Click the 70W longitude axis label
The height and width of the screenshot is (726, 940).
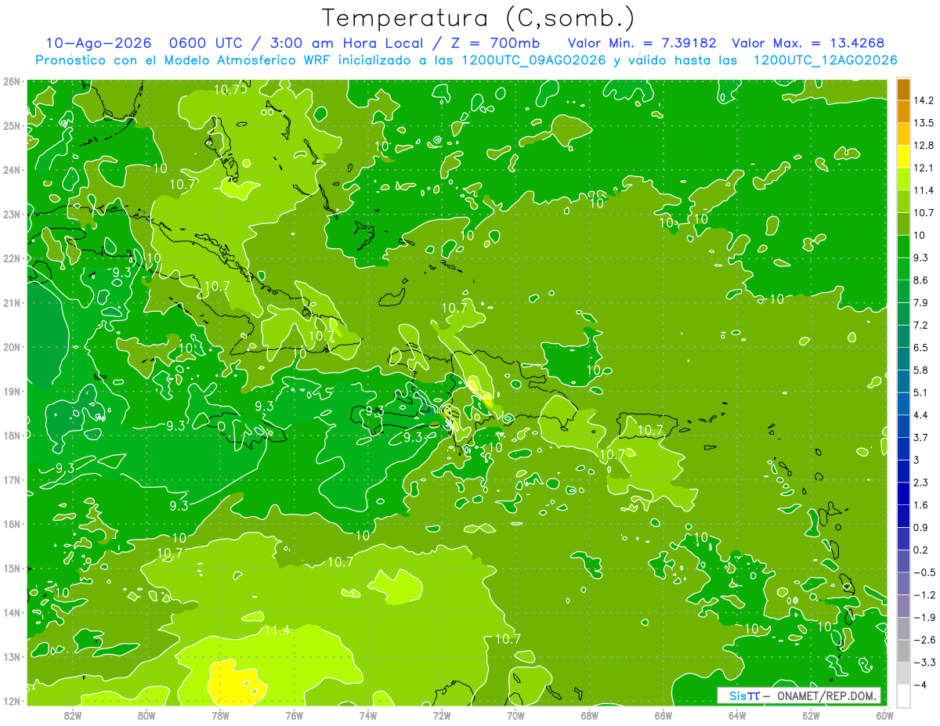click(x=515, y=715)
